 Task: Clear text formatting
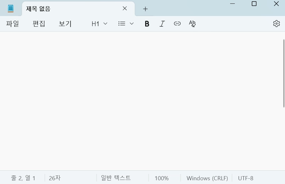pos(192,24)
